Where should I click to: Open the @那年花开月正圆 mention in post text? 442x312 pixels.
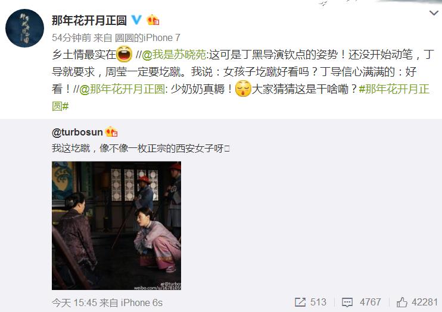122,89
